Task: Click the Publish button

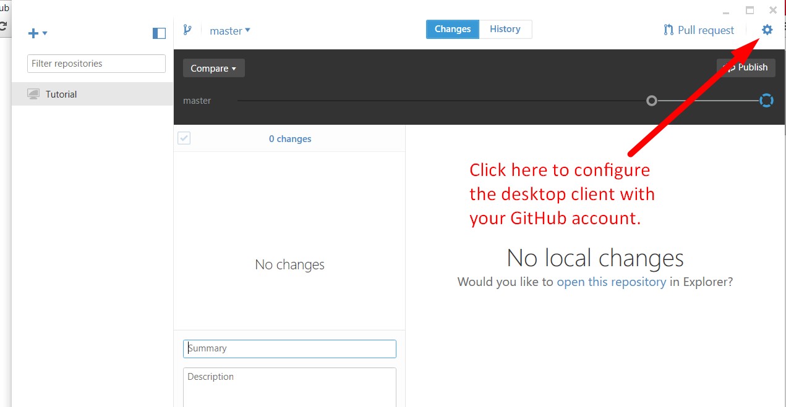Action: tap(746, 67)
